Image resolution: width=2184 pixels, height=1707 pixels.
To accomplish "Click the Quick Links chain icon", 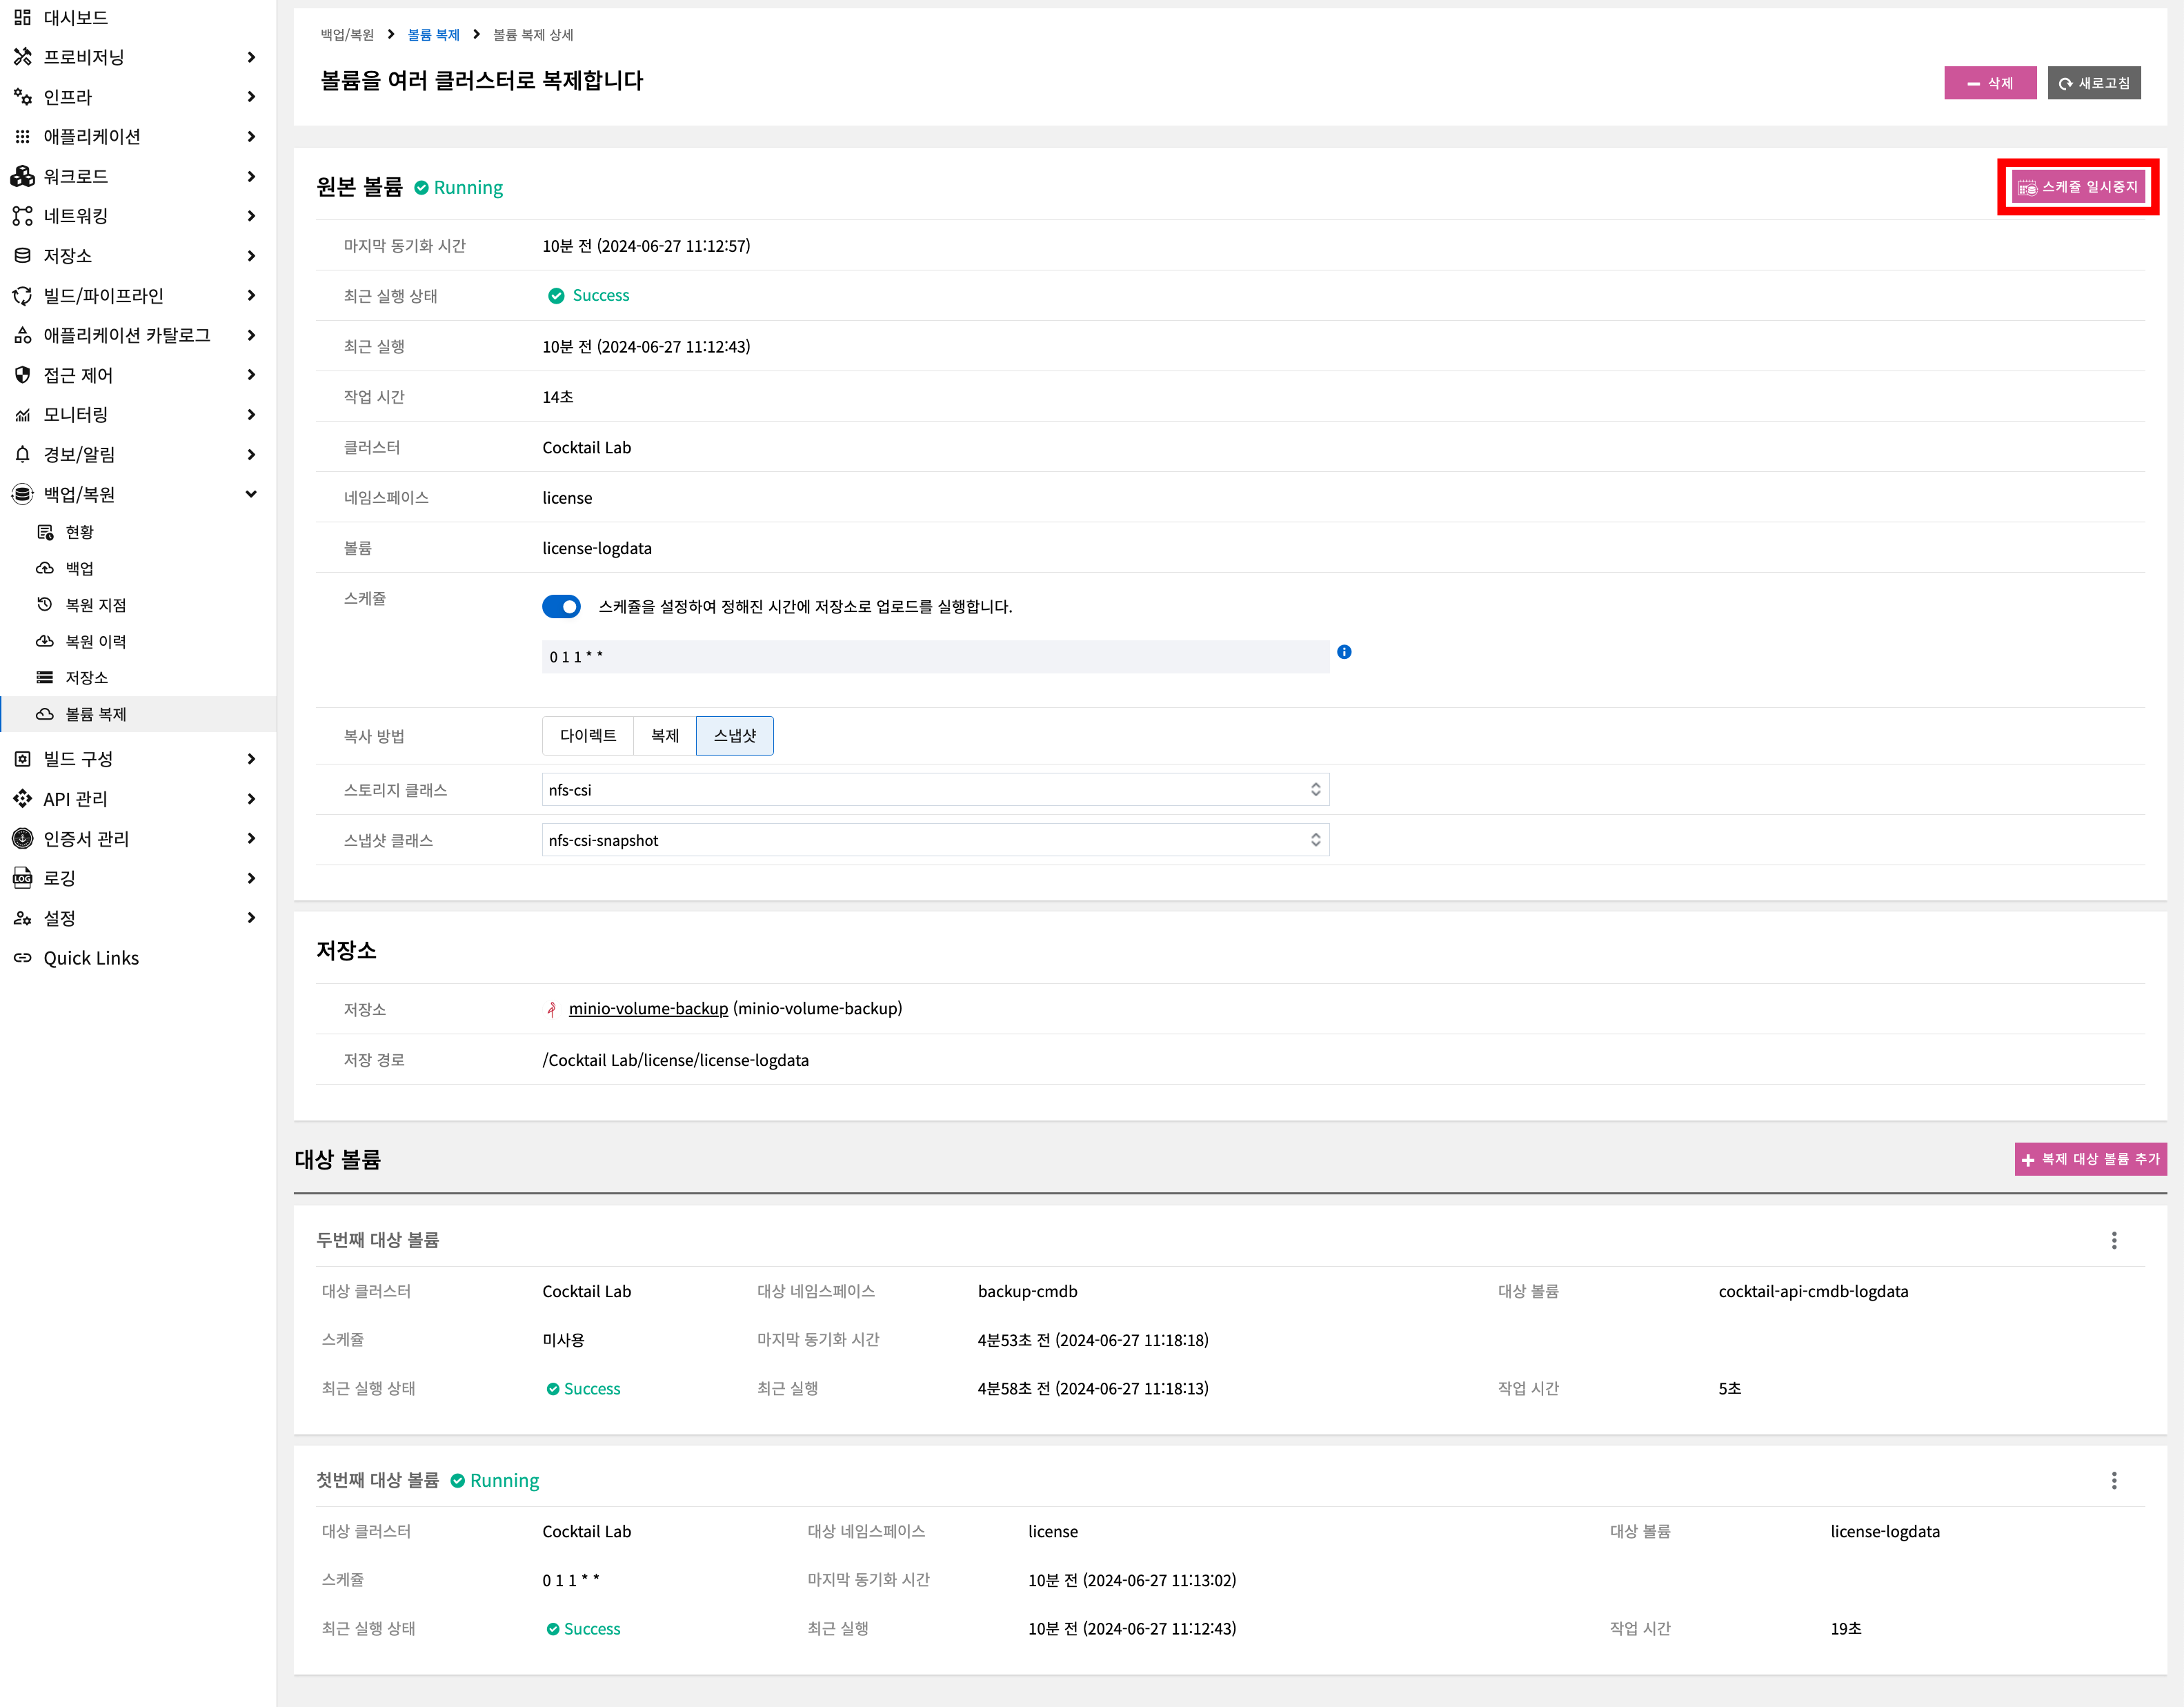I will point(22,957).
